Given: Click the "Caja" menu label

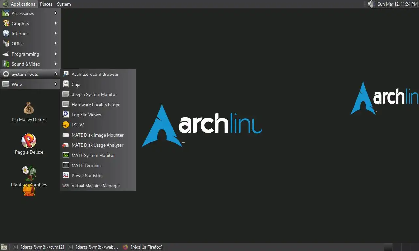Looking at the screenshot, I should (76, 84).
